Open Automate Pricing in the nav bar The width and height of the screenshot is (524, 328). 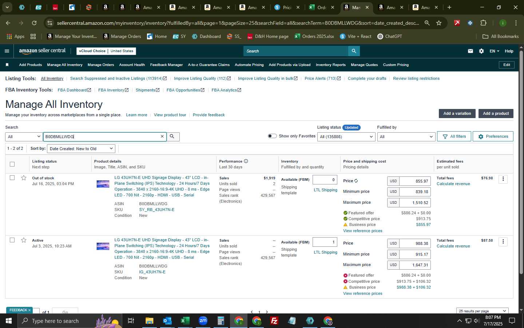[249, 65]
